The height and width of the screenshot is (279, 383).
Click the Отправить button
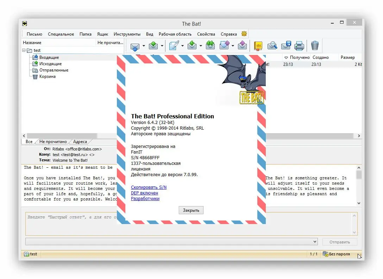pos(340,242)
